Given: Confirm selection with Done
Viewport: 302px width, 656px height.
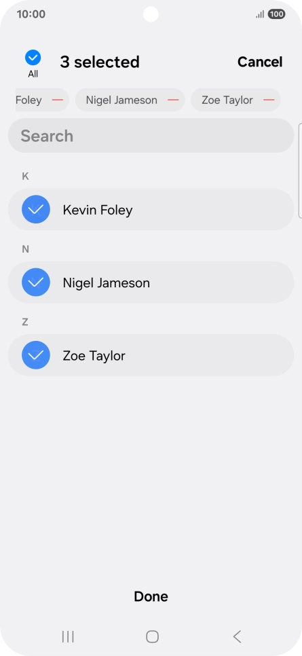Looking at the screenshot, I should tap(151, 596).
